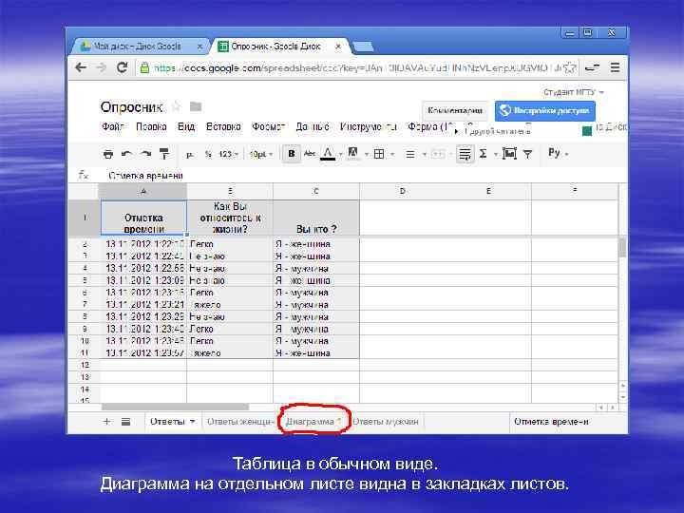The height and width of the screenshot is (513, 684).
Task: Open the Align dropdown arrow
Action: pos(424,154)
